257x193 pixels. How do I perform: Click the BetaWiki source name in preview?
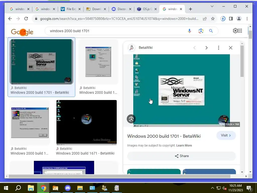click(146, 47)
